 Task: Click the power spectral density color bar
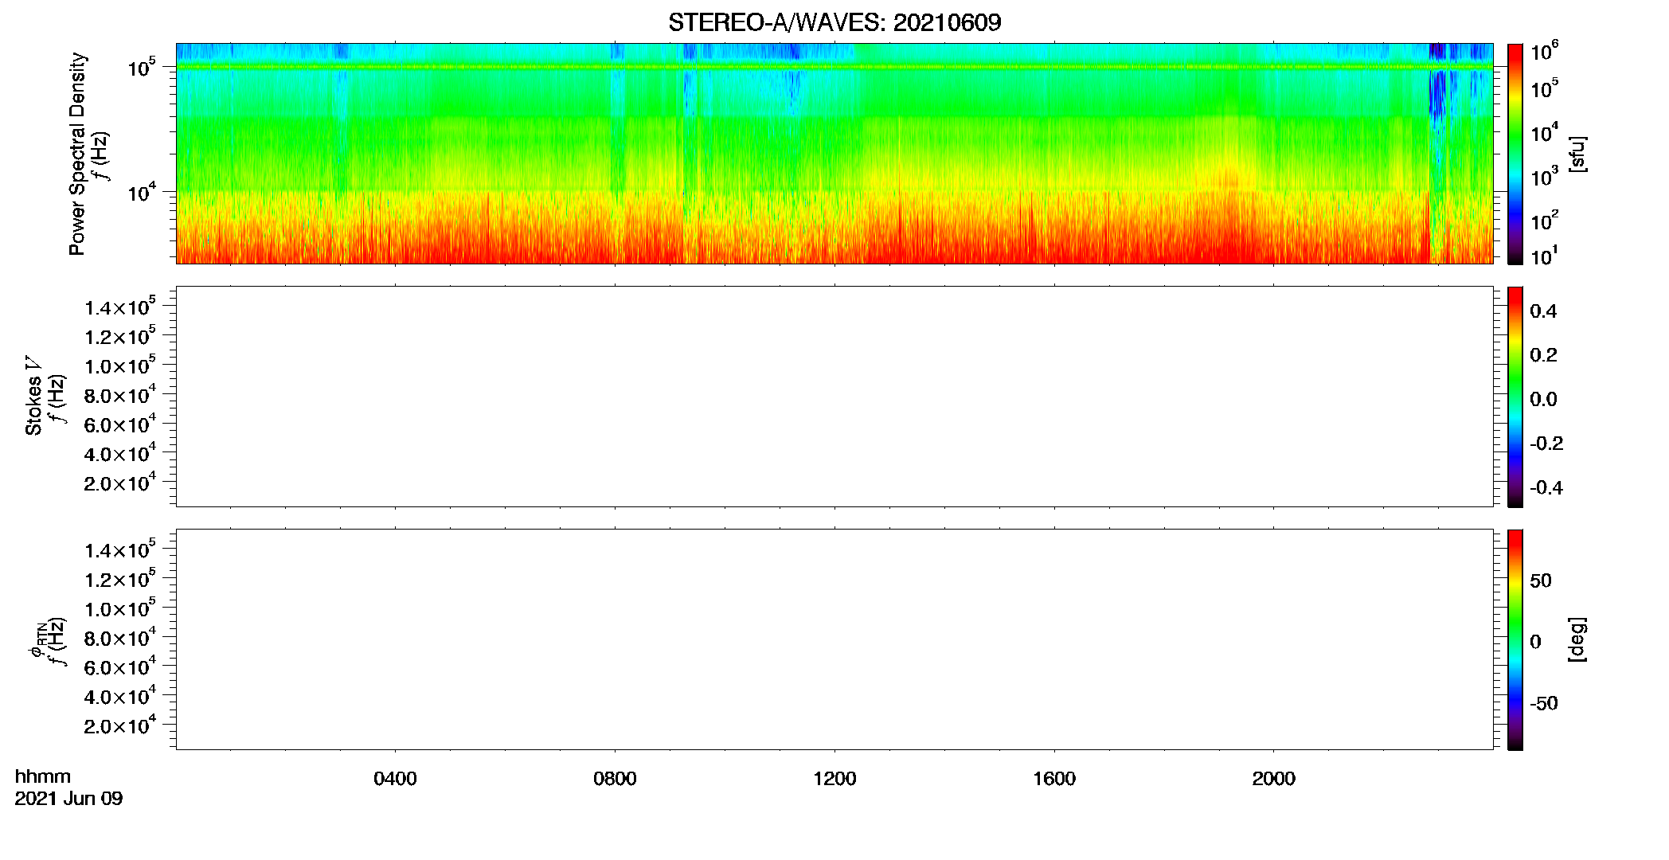(x=1515, y=154)
